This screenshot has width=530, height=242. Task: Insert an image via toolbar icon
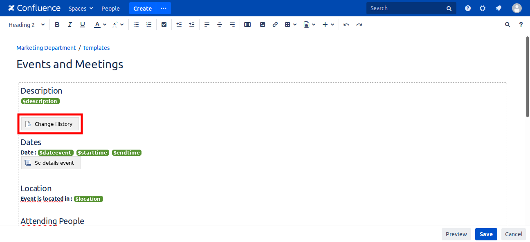tap(263, 25)
